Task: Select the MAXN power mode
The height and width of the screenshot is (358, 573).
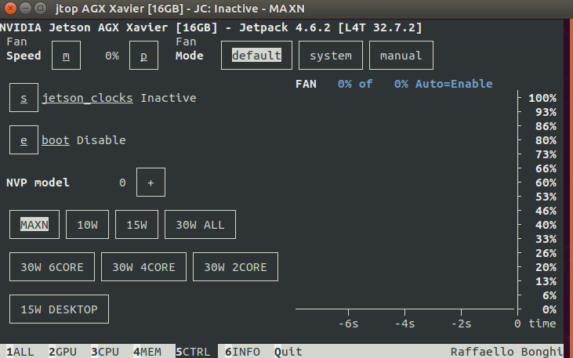Action: pyautogui.click(x=34, y=225)
